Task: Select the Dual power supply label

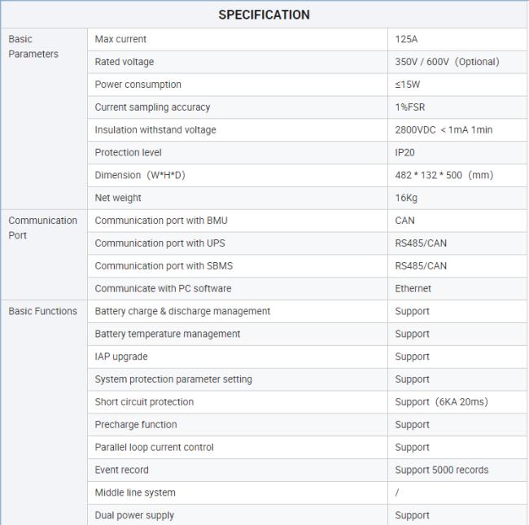Action: [x=134, y=515]
